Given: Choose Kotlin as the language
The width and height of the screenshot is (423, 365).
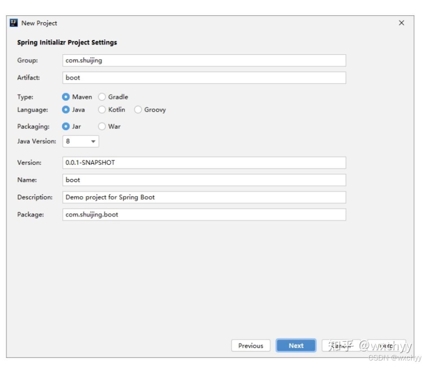Looking at the screenshot, I should click(x=102, y=110).
